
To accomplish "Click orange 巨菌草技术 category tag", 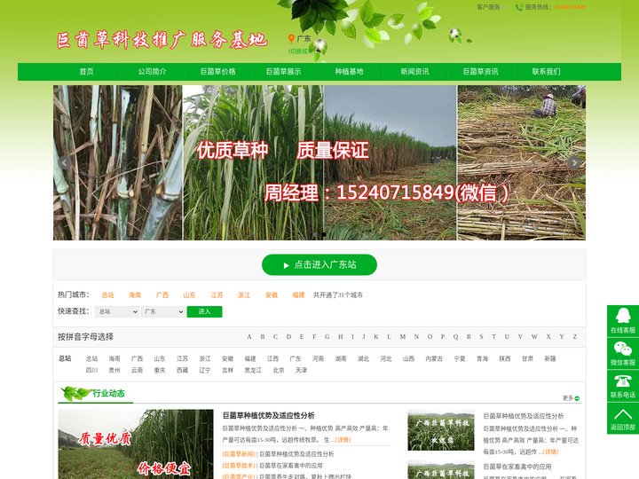I will click(x=240, y=466).
